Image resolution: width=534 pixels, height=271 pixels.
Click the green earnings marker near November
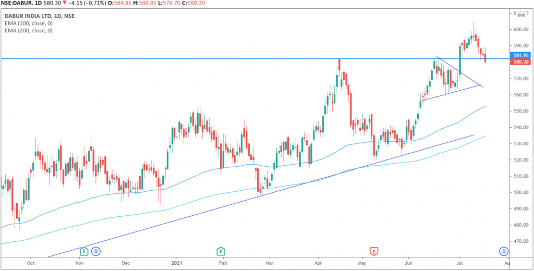[x=83, y=251]
